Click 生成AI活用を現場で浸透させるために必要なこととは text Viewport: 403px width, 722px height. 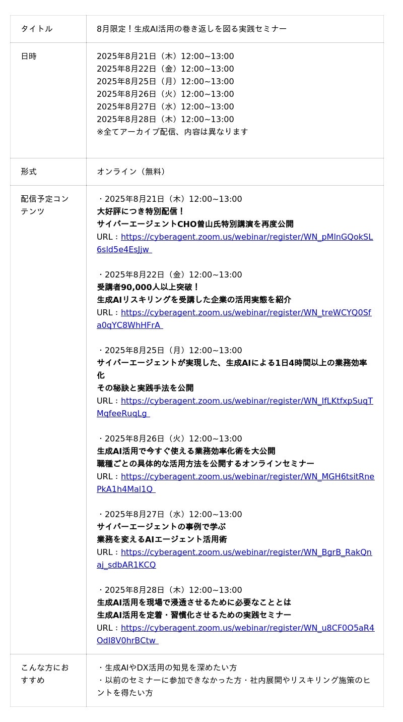coord(194,602)
